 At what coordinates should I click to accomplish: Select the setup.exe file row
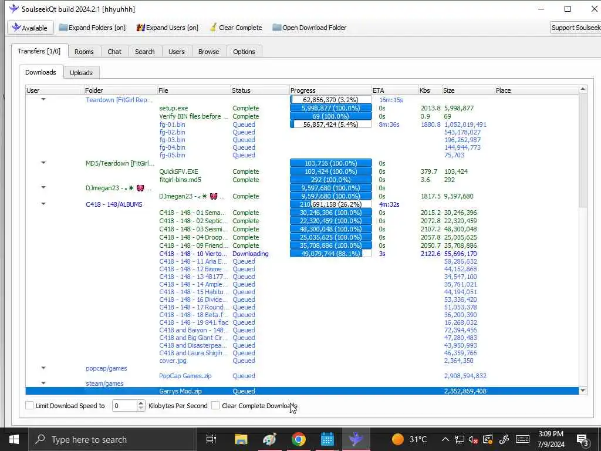click(x=302, y=108)
